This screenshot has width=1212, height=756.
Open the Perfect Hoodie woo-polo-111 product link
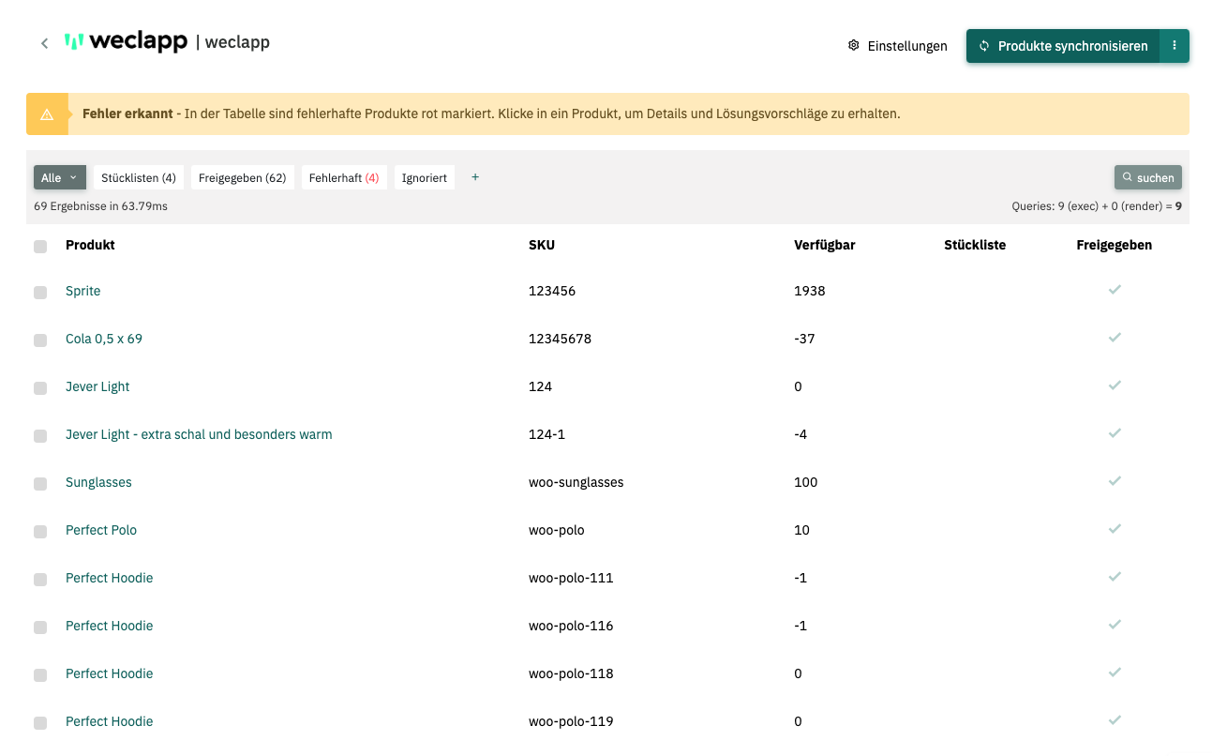tap(109, 578)
